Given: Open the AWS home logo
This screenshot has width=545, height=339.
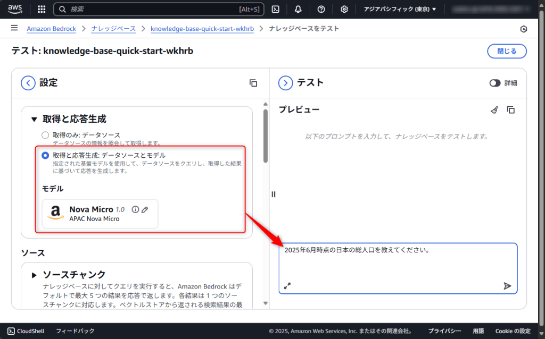Looking at the screenshot, I should click(x=15, y=10).
